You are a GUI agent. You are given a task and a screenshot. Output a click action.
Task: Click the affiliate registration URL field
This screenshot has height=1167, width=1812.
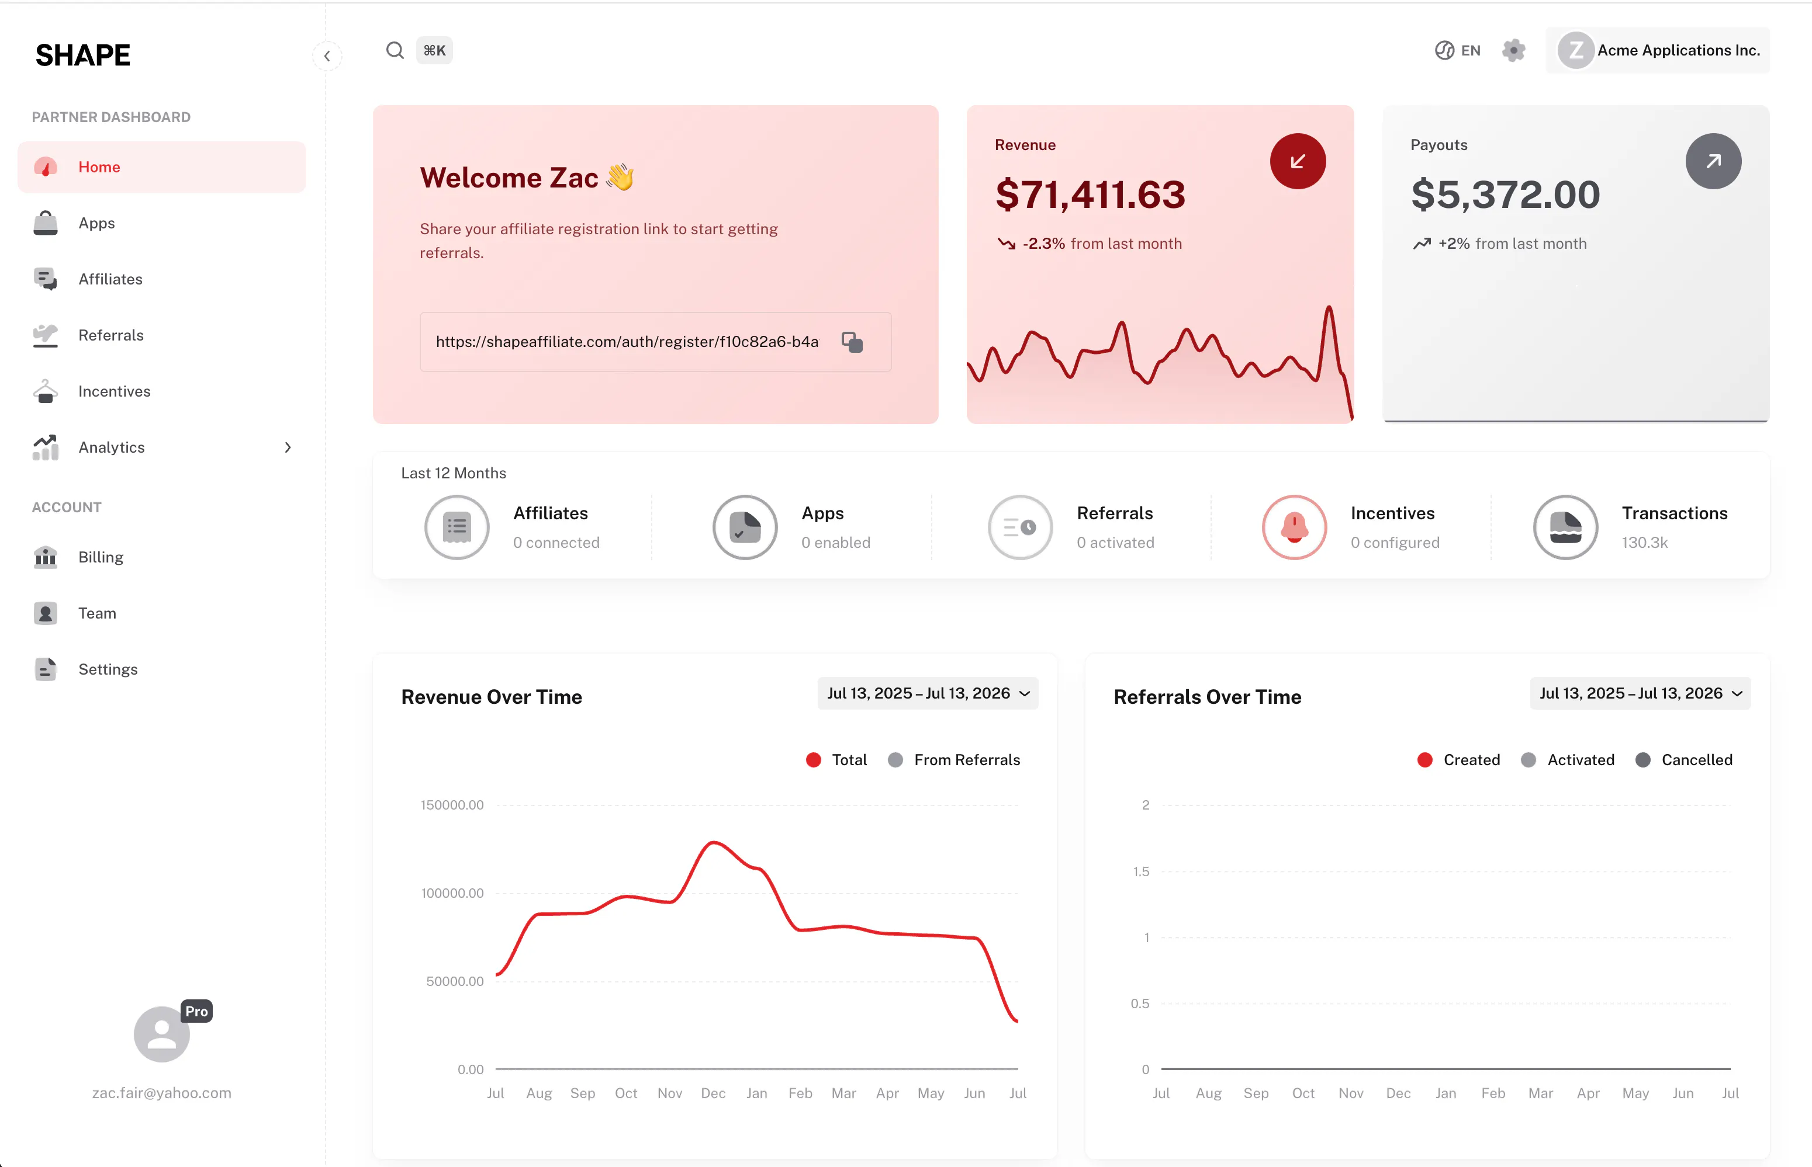655,342
